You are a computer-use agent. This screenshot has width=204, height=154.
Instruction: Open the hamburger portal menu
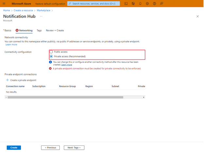point(4,4)
